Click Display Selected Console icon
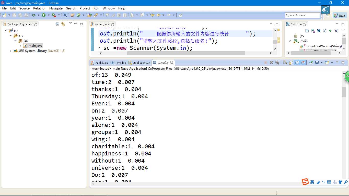This screenshot has width=349, height=196. pyautogui.click(x=317, y=63)
